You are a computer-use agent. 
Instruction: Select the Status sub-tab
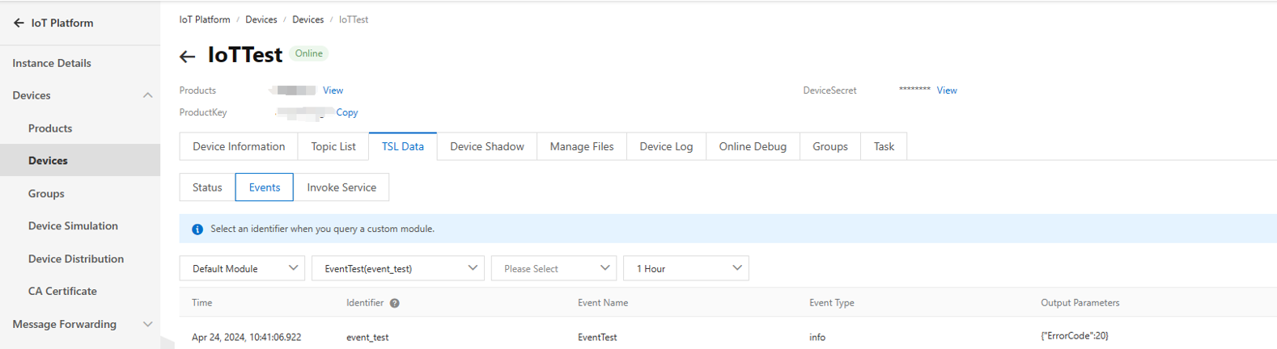point(207,187)
